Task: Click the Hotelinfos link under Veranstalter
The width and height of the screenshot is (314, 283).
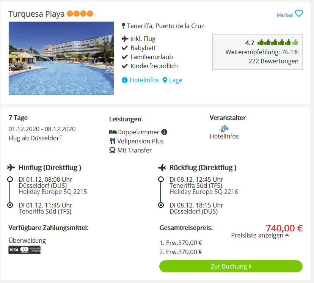Action: click(x=224, y=136)
